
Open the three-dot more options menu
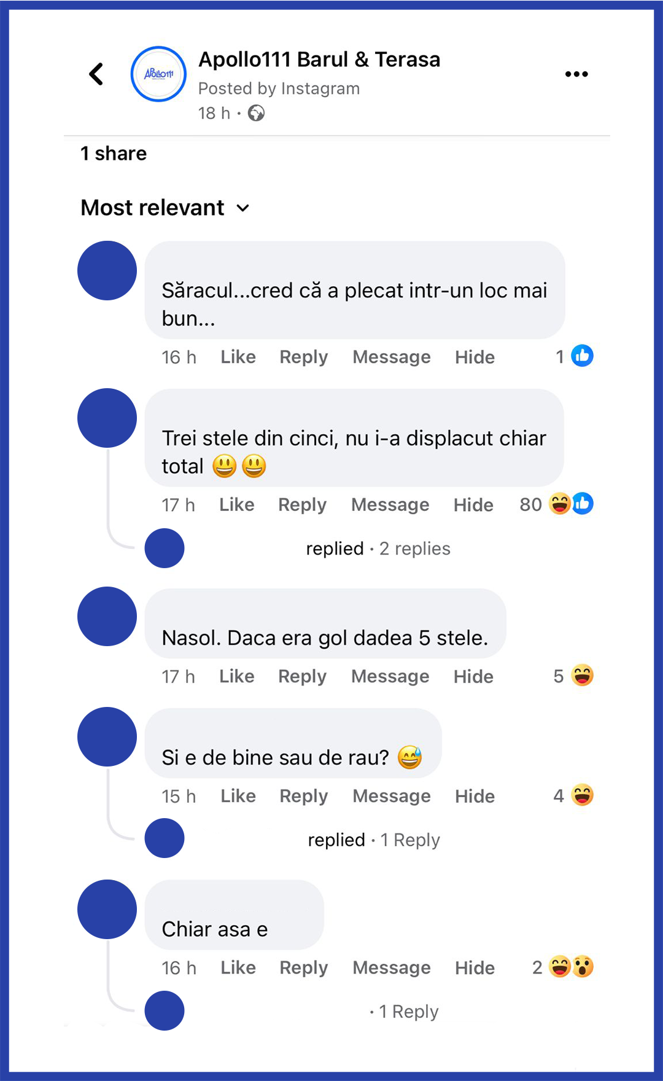click(576, 74)
